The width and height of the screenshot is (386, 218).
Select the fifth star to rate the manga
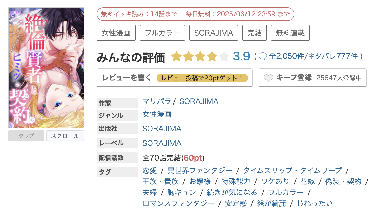223,56
